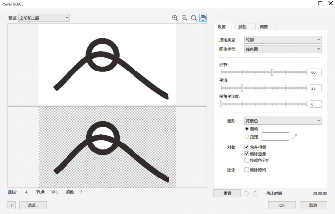Screen dimensions: 335x214
Task: Select the 指定 radio button
Action: [247, 137]
